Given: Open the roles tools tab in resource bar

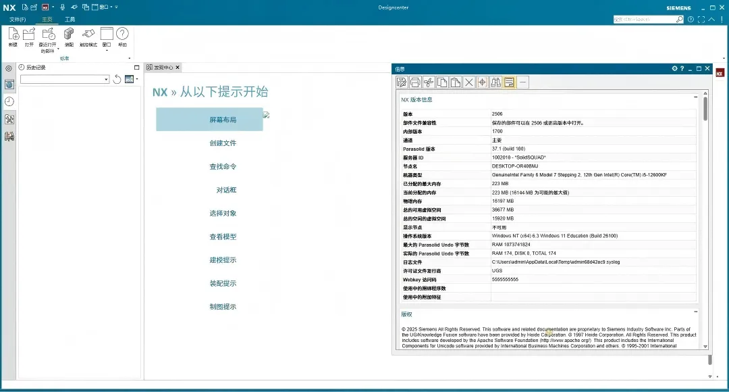Looking at the screenshot, I should [x=9, y=119].
